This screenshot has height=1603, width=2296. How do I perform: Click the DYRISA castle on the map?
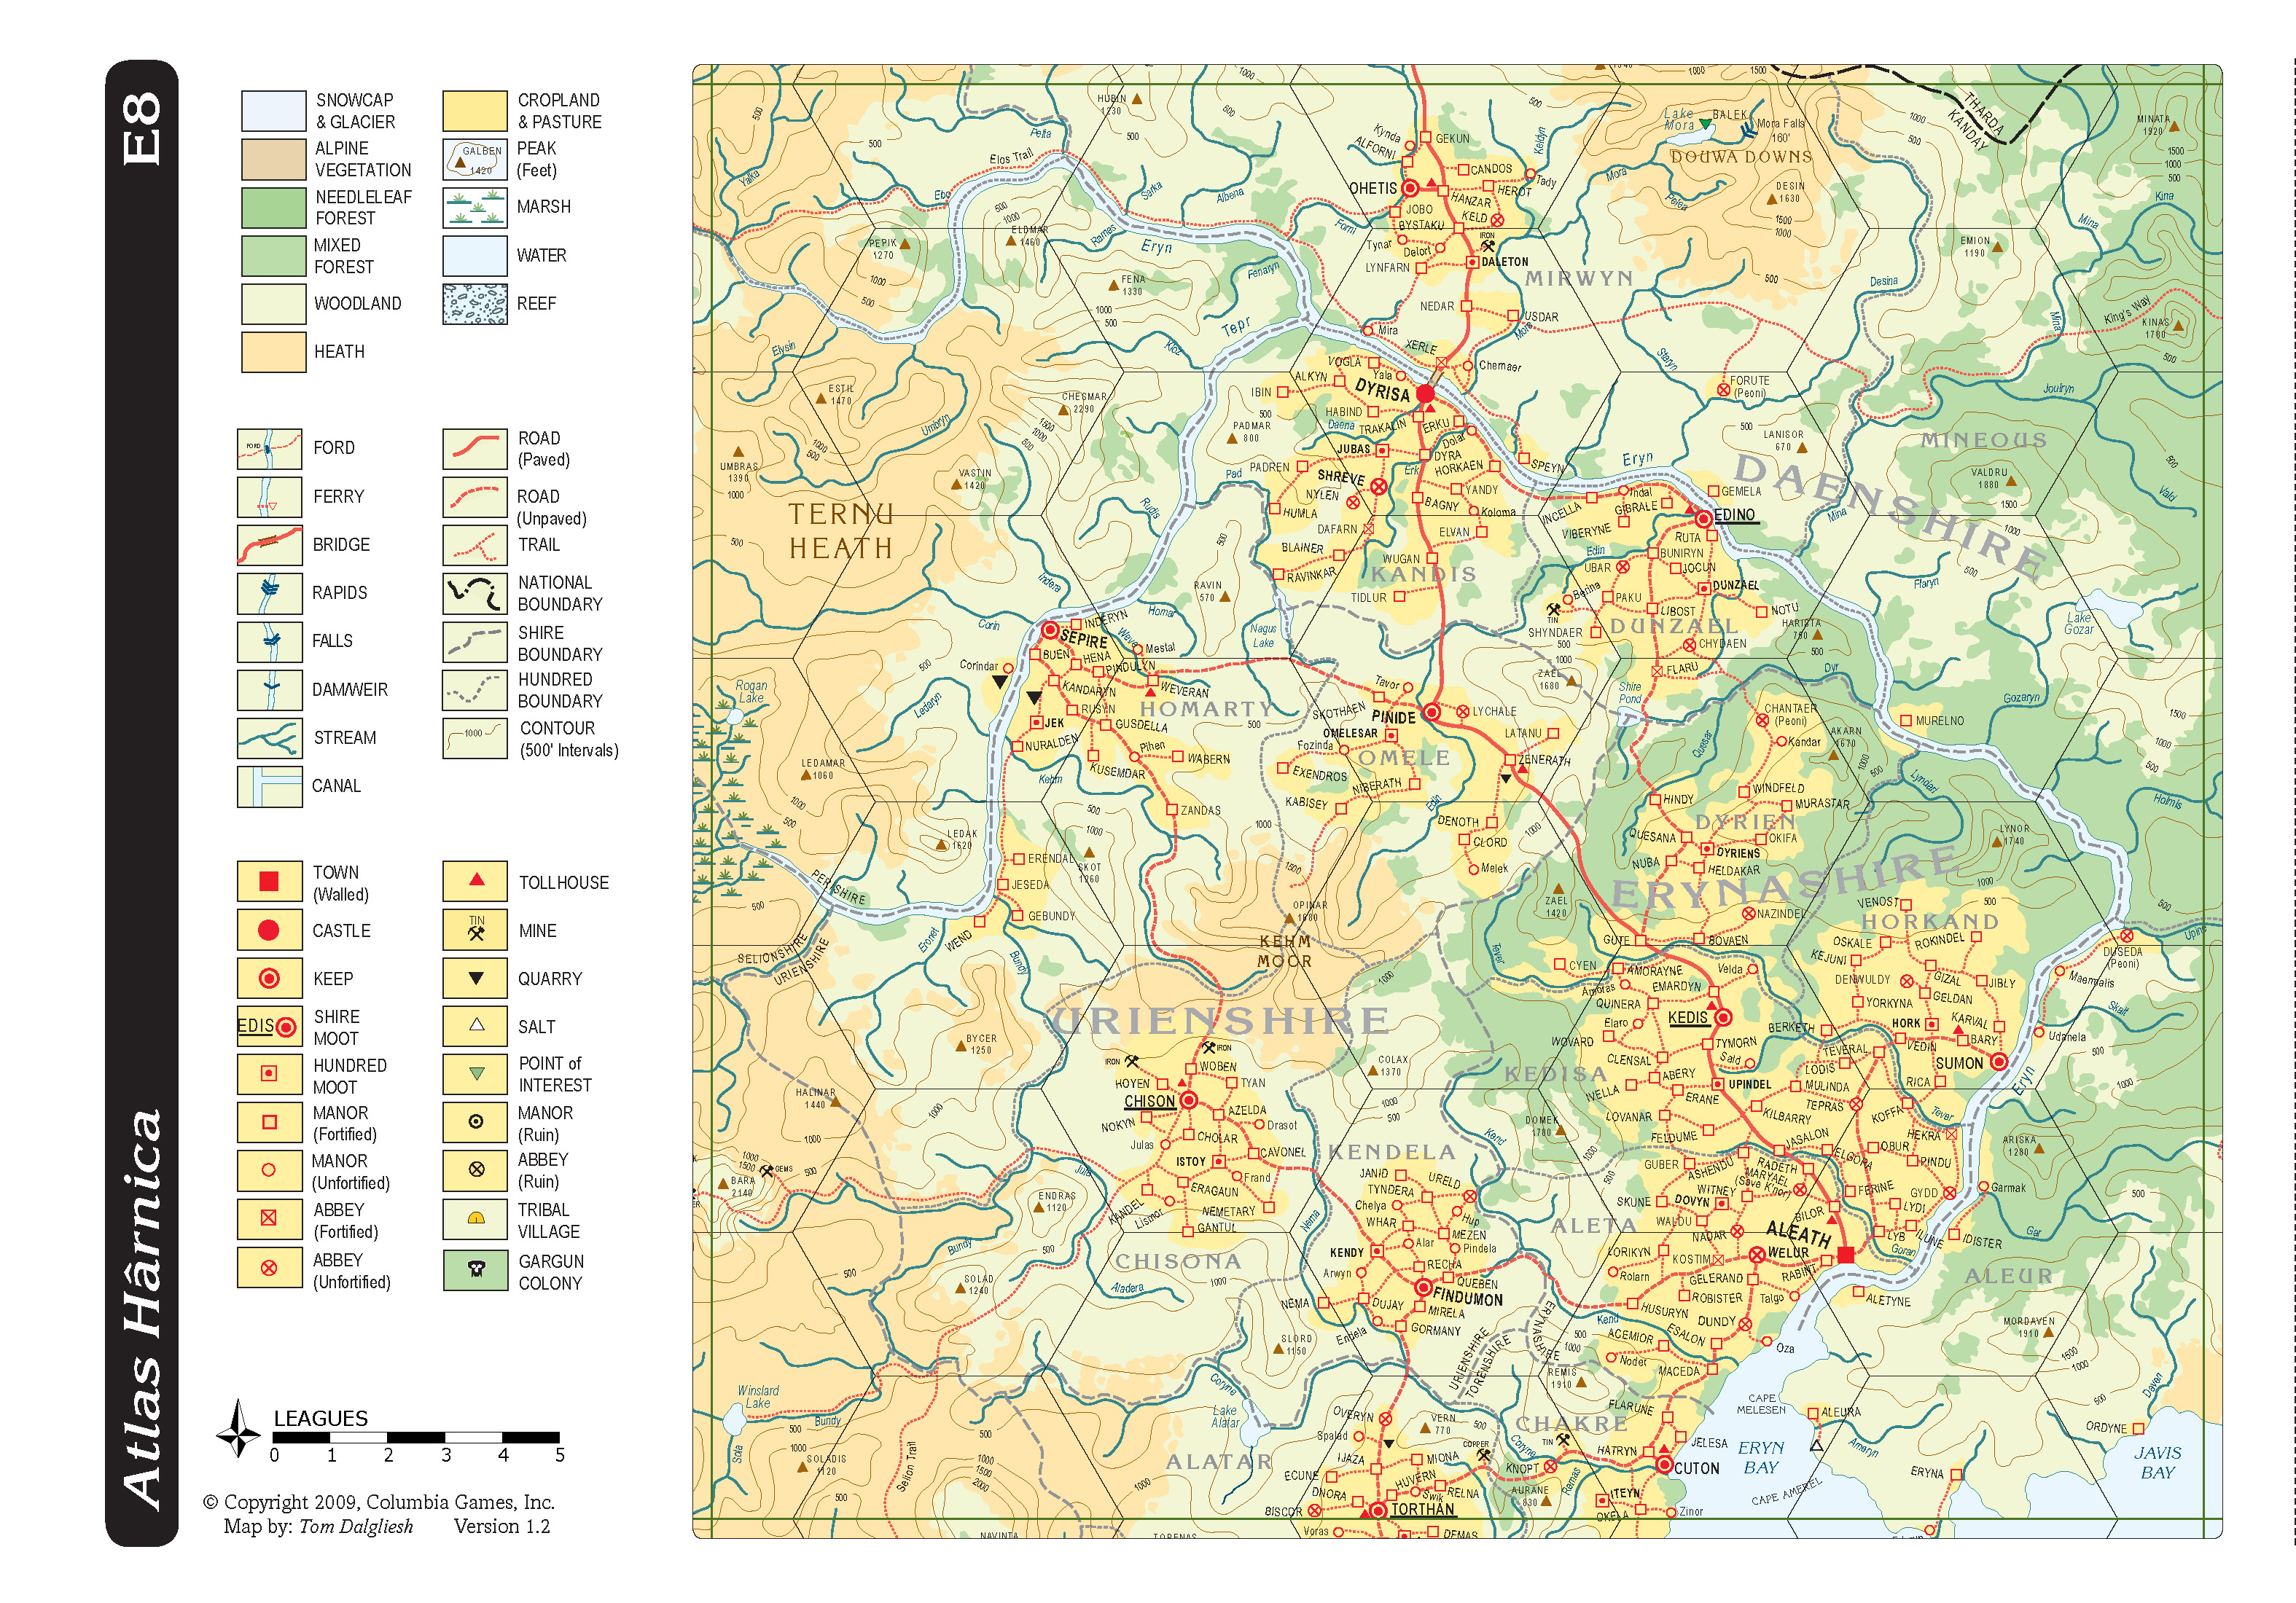pyautogui.click(x=1425, y=393)
